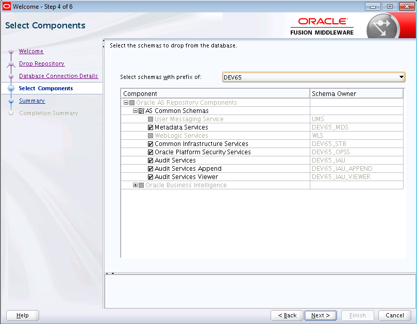Click the WebLogic Services disabled checkbox

[x=151, y=136]
